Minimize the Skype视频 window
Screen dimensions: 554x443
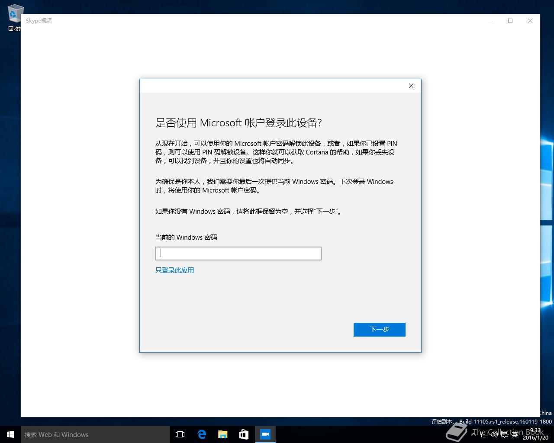[490, 21]
